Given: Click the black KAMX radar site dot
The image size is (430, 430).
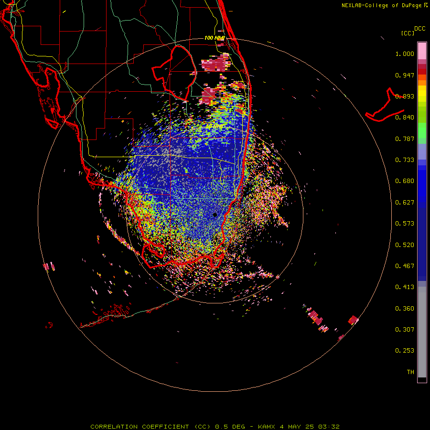Looking at the screenshot, I should [x=215, y=215].
